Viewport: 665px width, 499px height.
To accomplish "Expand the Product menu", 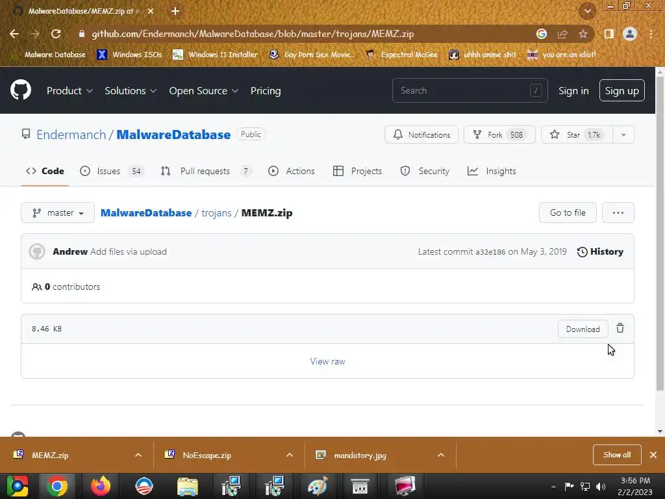I will [x=69, y=91].
